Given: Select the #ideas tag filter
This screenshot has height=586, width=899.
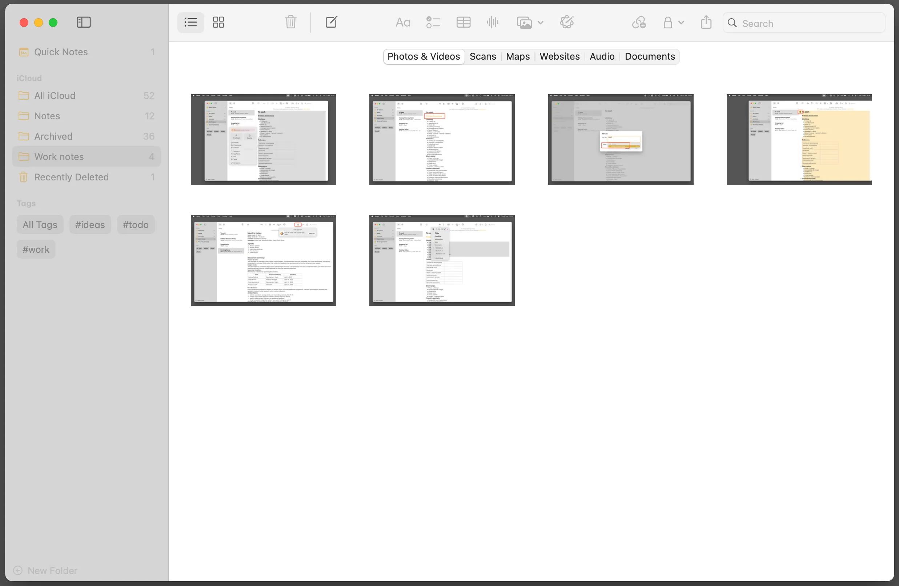Looking at the screenshot, I should coord(90,224).
